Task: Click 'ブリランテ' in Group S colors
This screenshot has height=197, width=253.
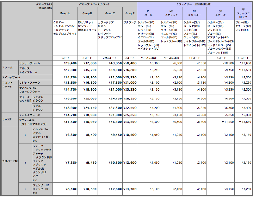Action: (x=130, y=22)
